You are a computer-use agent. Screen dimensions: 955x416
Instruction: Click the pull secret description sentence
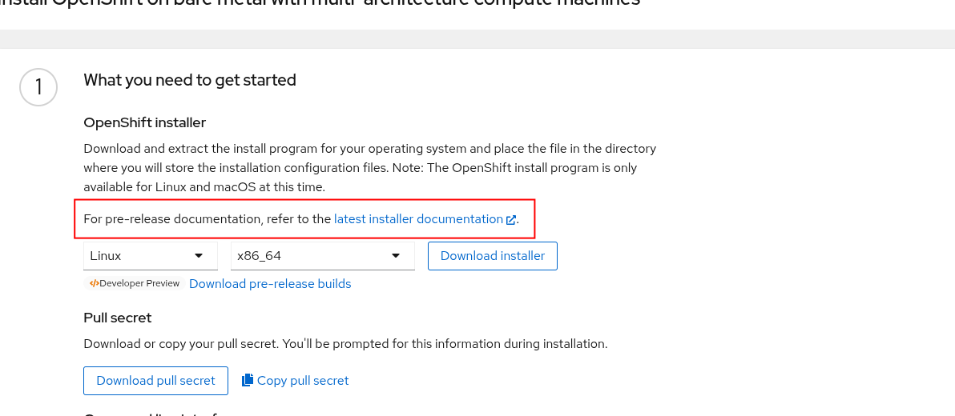pyautogui.click(x=345, y=344)
